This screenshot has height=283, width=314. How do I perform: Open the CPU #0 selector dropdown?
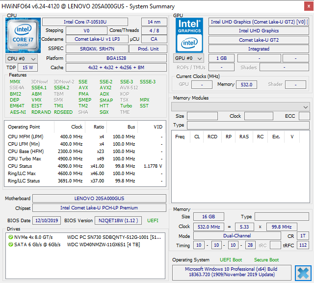22,59
